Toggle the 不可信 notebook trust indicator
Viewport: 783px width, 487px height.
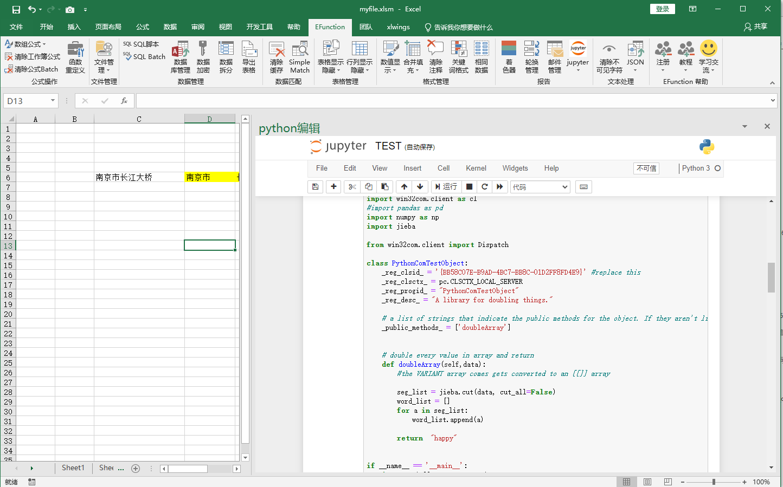click(646, 168)
